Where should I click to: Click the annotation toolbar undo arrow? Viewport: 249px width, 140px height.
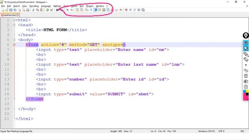[246, 70]
